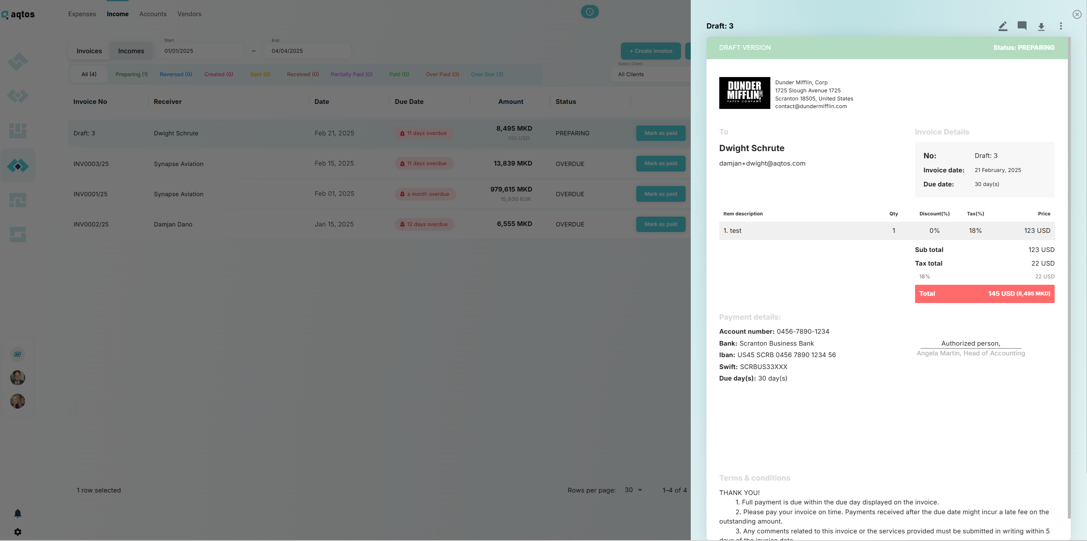Mark INV0002/25 as paid
The height and width of the screenshot is (541, 1087).
coord(661,224)
